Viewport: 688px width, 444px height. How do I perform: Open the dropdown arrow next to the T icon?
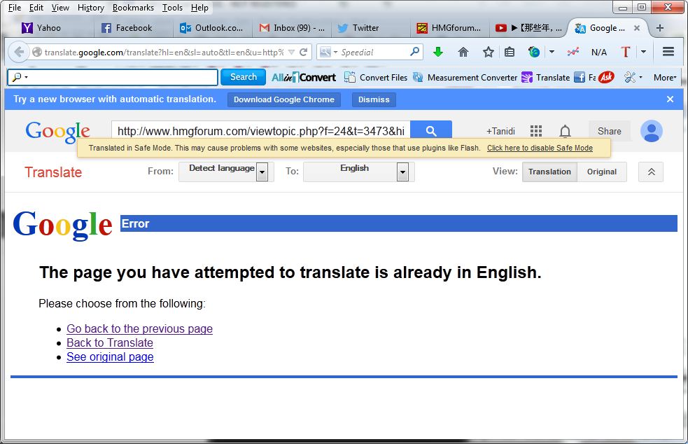[643, 52]
